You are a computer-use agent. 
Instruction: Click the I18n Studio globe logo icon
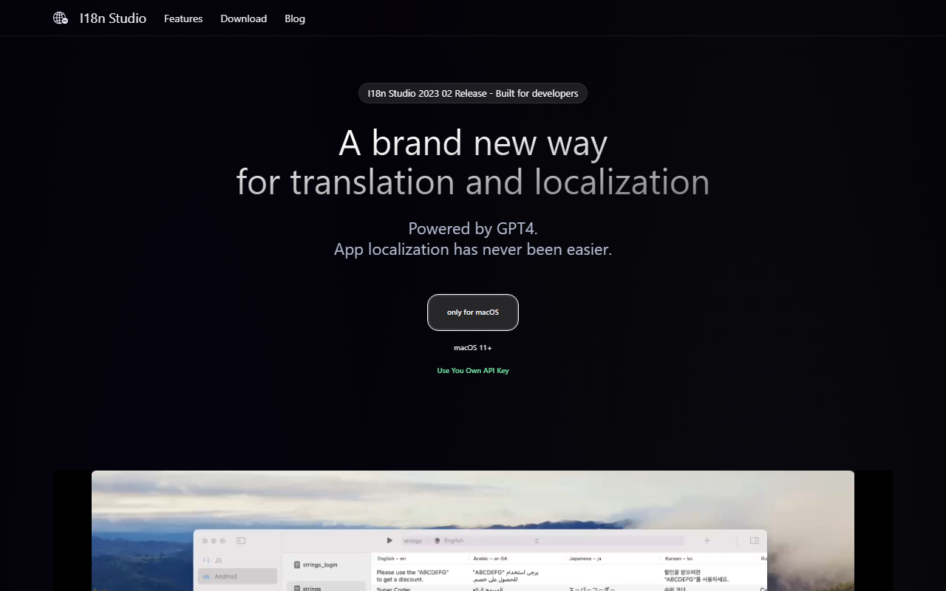click(x=61, y=18)
